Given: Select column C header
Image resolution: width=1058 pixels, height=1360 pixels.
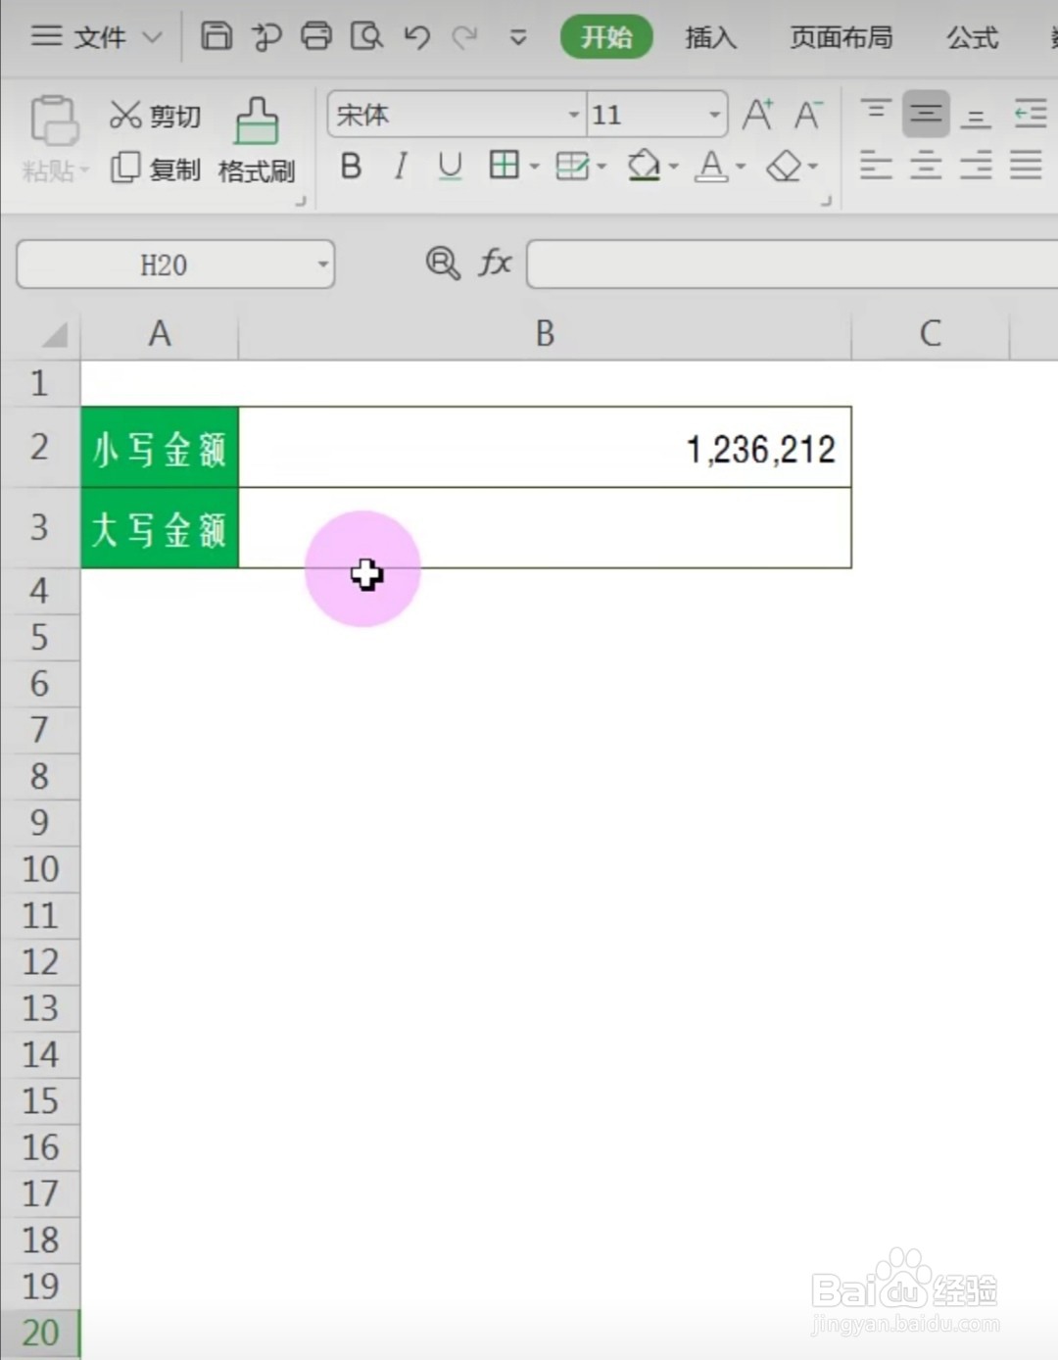Looking at the screenshot, I should click(930, 334).
